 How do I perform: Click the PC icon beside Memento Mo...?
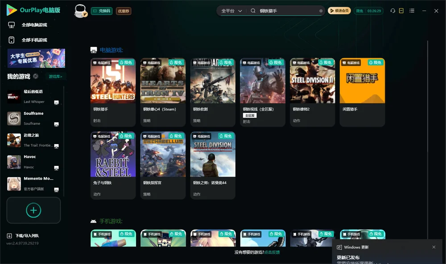(x=56, y=190)
